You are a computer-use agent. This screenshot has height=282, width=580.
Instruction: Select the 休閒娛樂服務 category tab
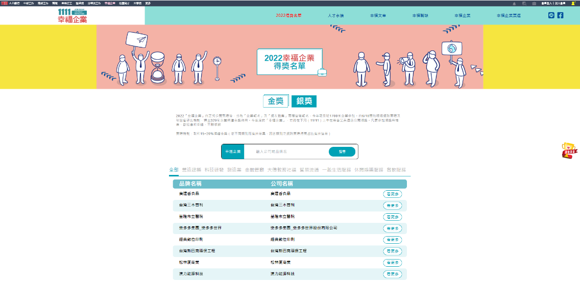pos(369,170)
